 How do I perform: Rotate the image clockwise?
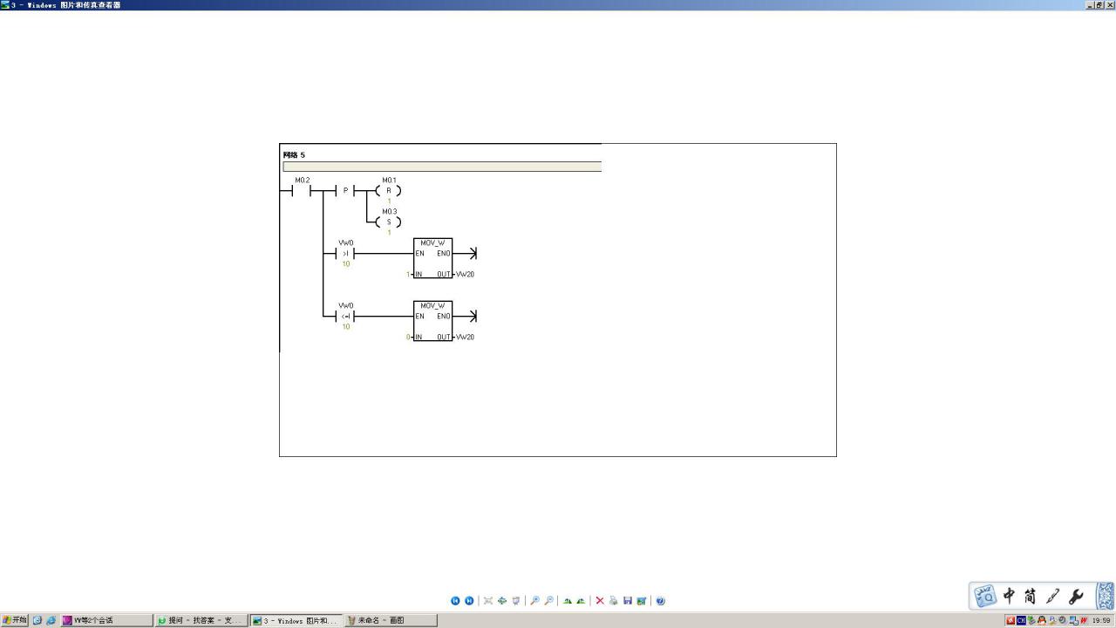[567, 601]
